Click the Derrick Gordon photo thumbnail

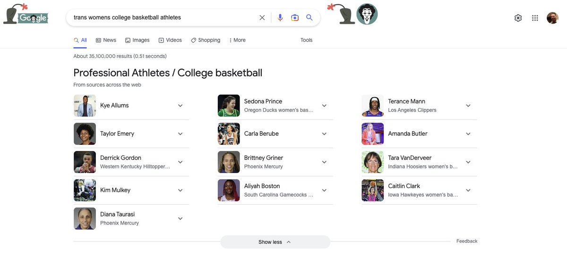85,162
